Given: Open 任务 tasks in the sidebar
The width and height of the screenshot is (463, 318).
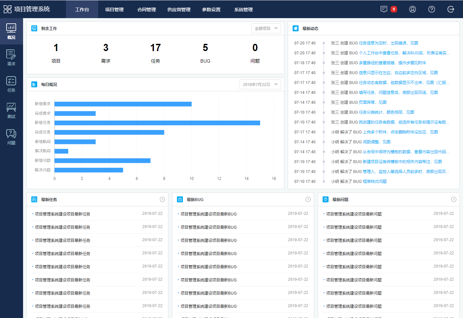Looking at the screenshot, I should [12, 84].
